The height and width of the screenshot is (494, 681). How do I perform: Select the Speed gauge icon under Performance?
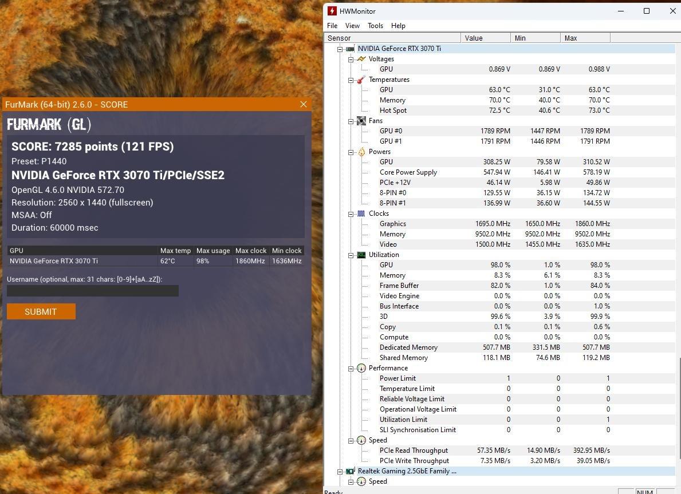pos(361,440)
